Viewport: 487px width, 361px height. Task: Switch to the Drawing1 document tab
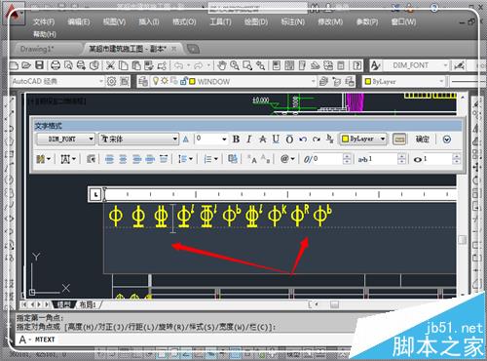(37, 49)
